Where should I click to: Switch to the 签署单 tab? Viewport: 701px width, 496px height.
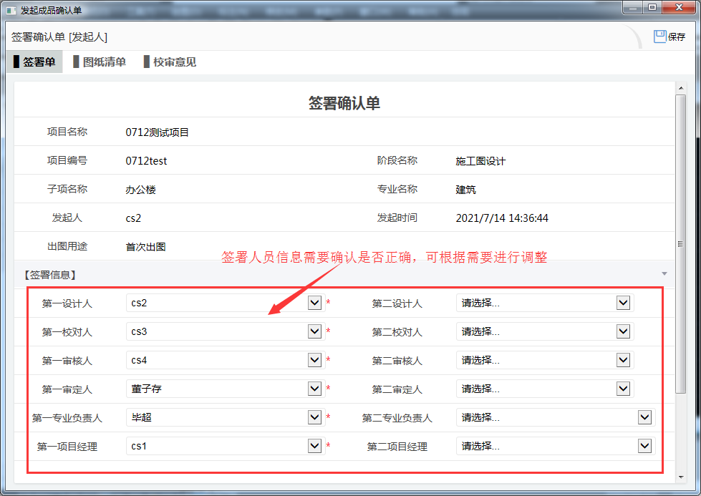point(34,62)
